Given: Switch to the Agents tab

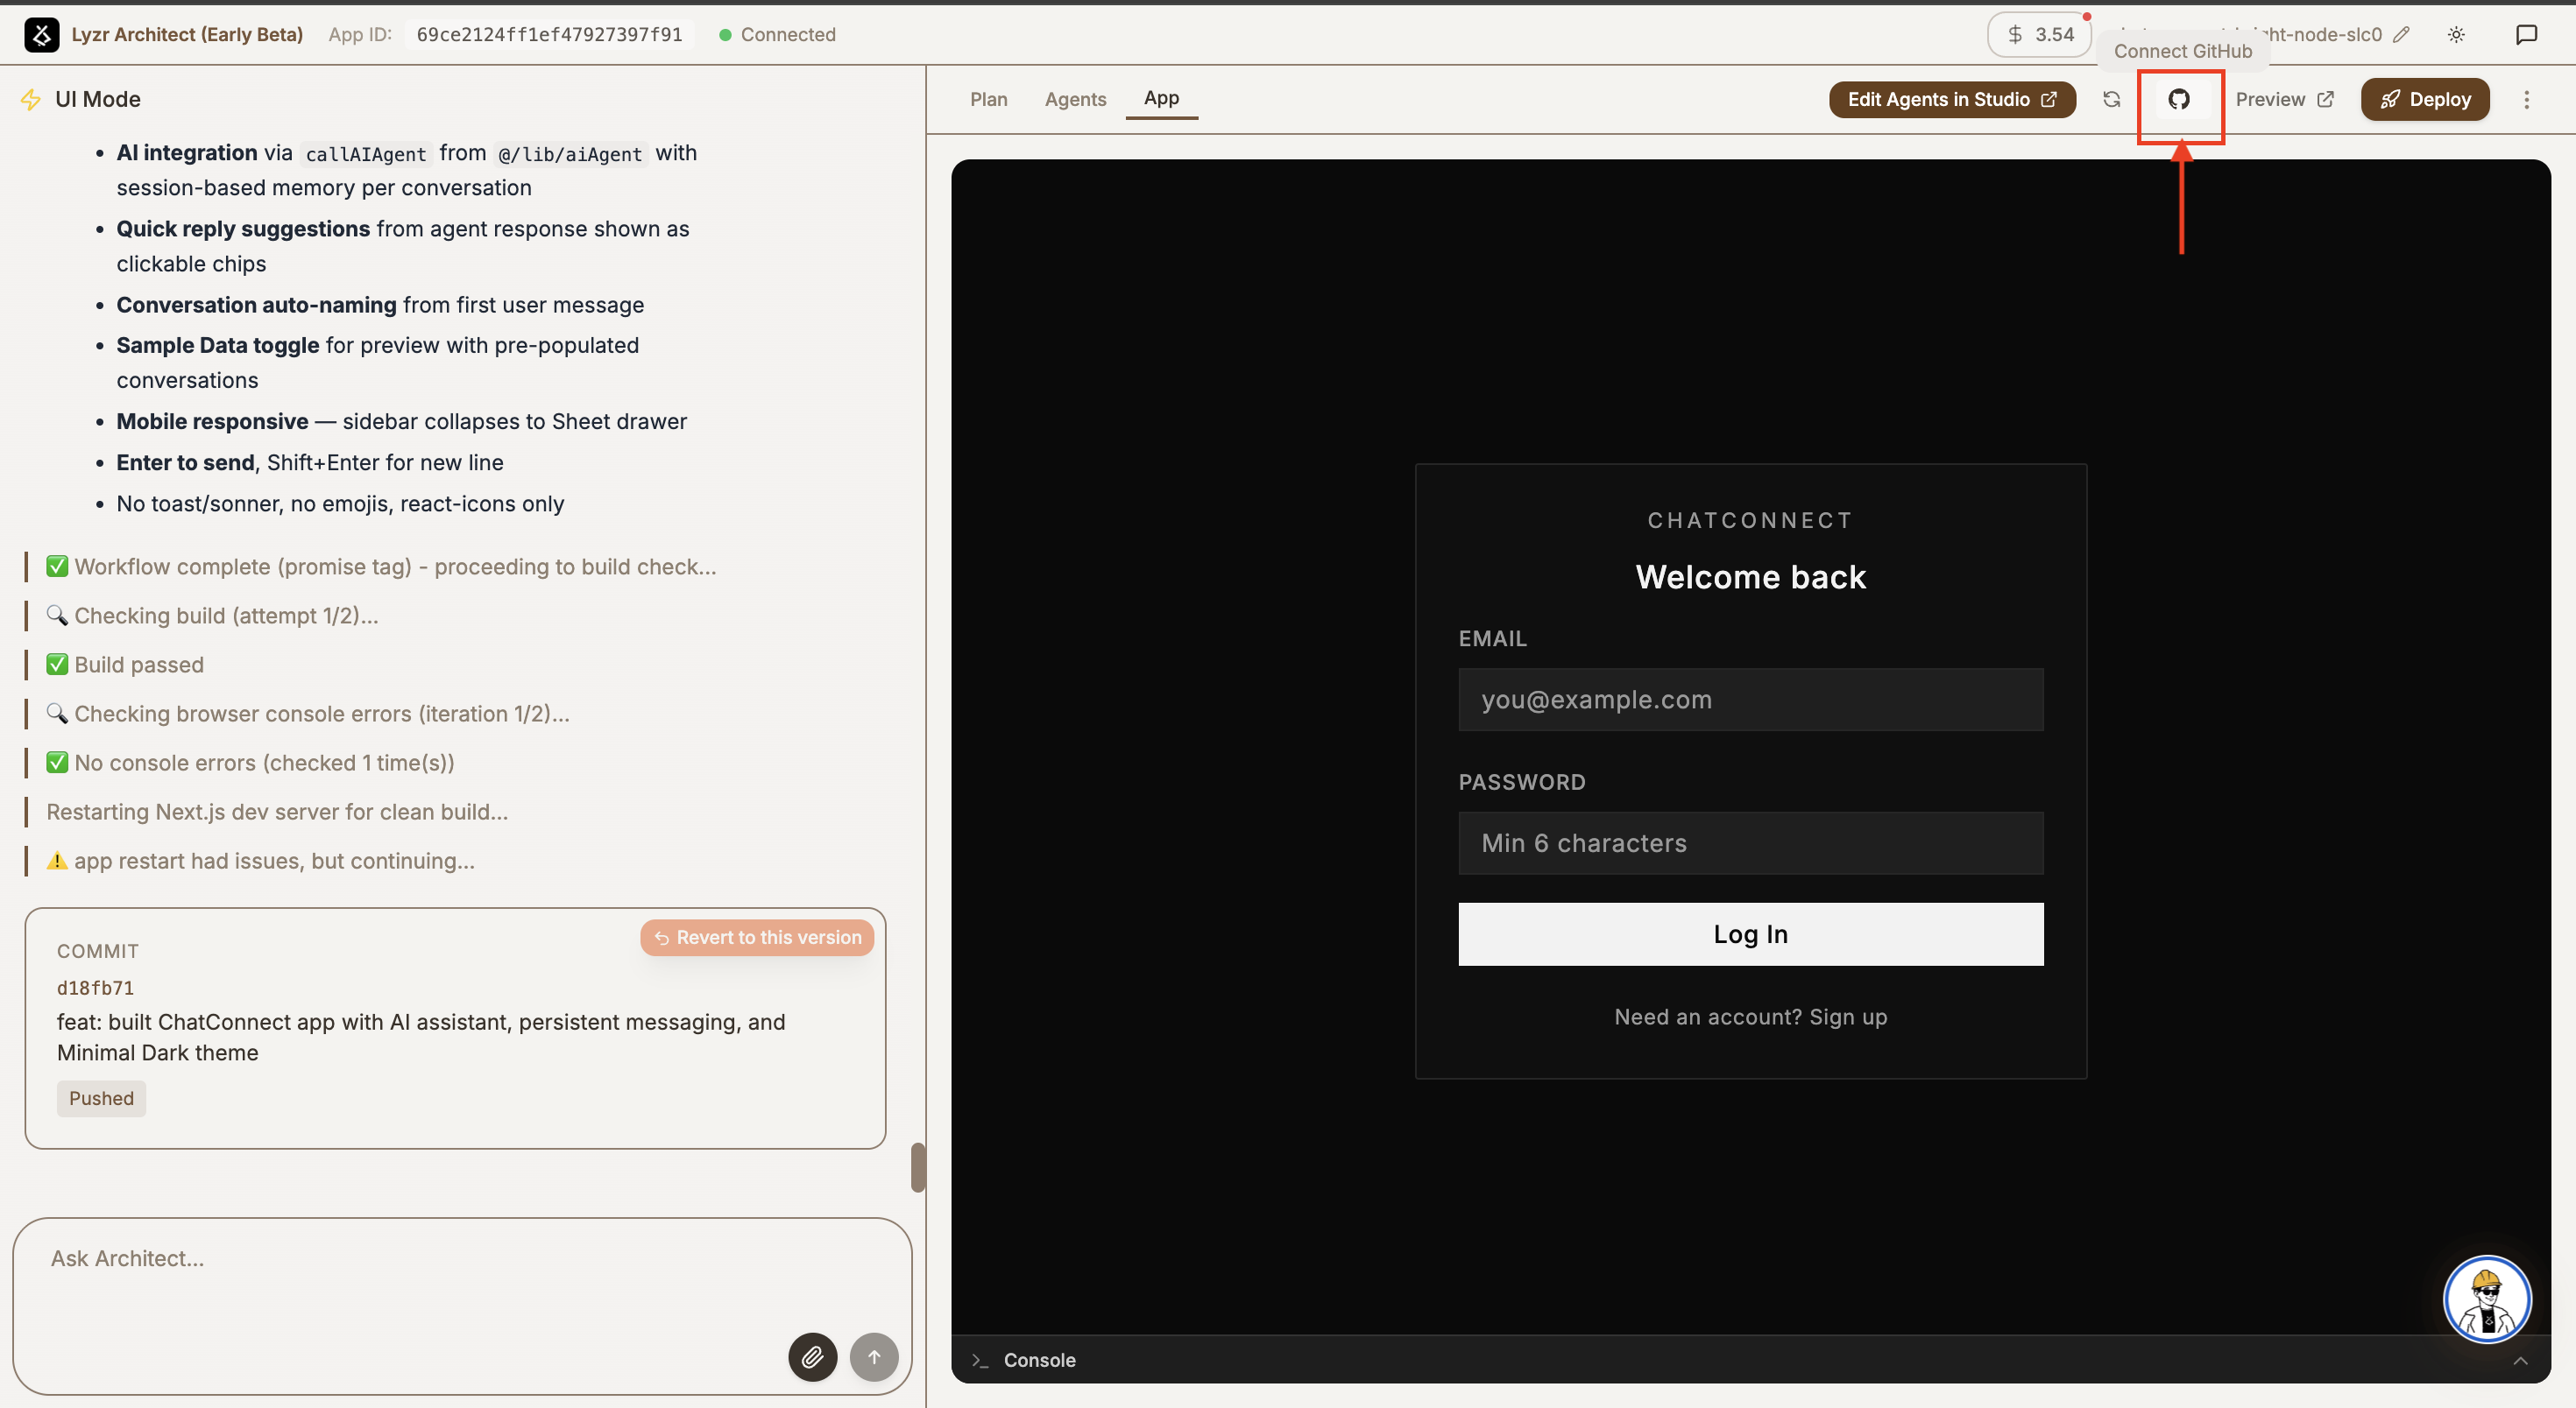Looking at the screenshot, I should tap(1075, 99).
